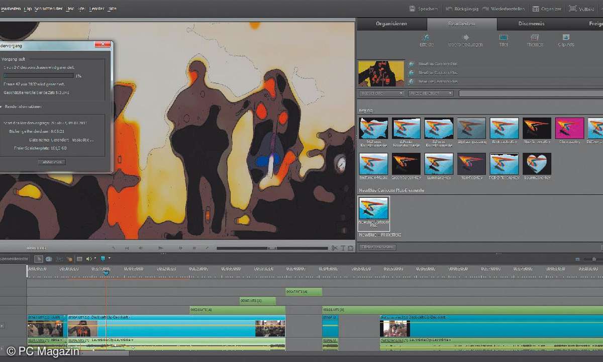This screenshot has height=362, width=603.
Task: Select the timeline selection arrow tool
Action: (x=39, y=258)
